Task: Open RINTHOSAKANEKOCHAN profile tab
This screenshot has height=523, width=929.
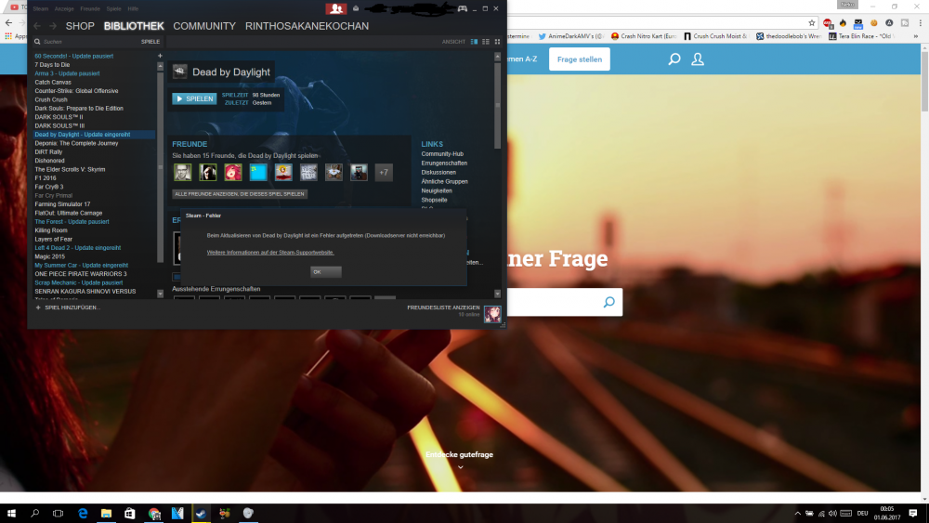Action: click(x=307, y=26)
